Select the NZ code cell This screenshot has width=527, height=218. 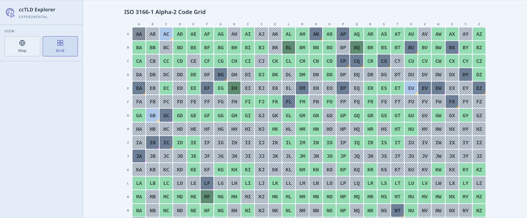pyautogui.click(x=479, y=210)
